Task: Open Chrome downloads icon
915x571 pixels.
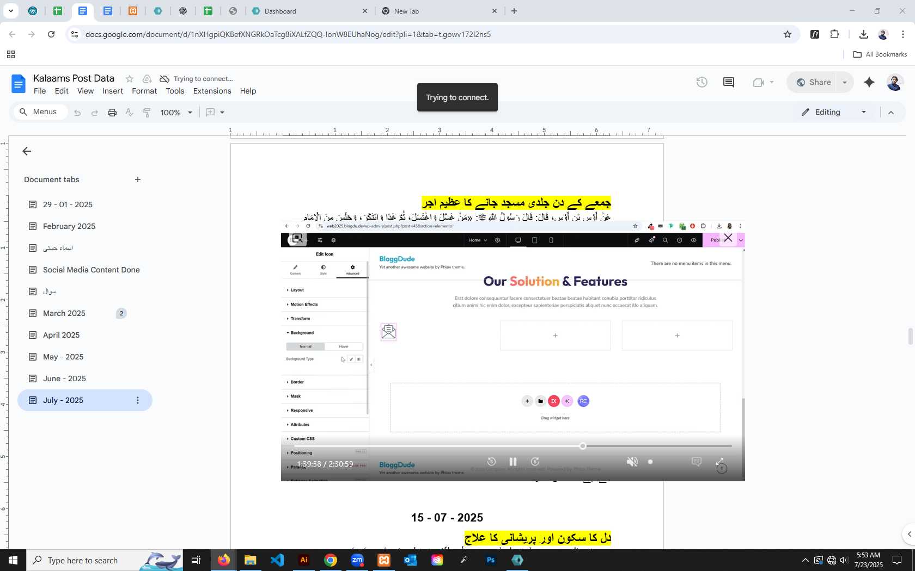Action: tap(863, 34)
